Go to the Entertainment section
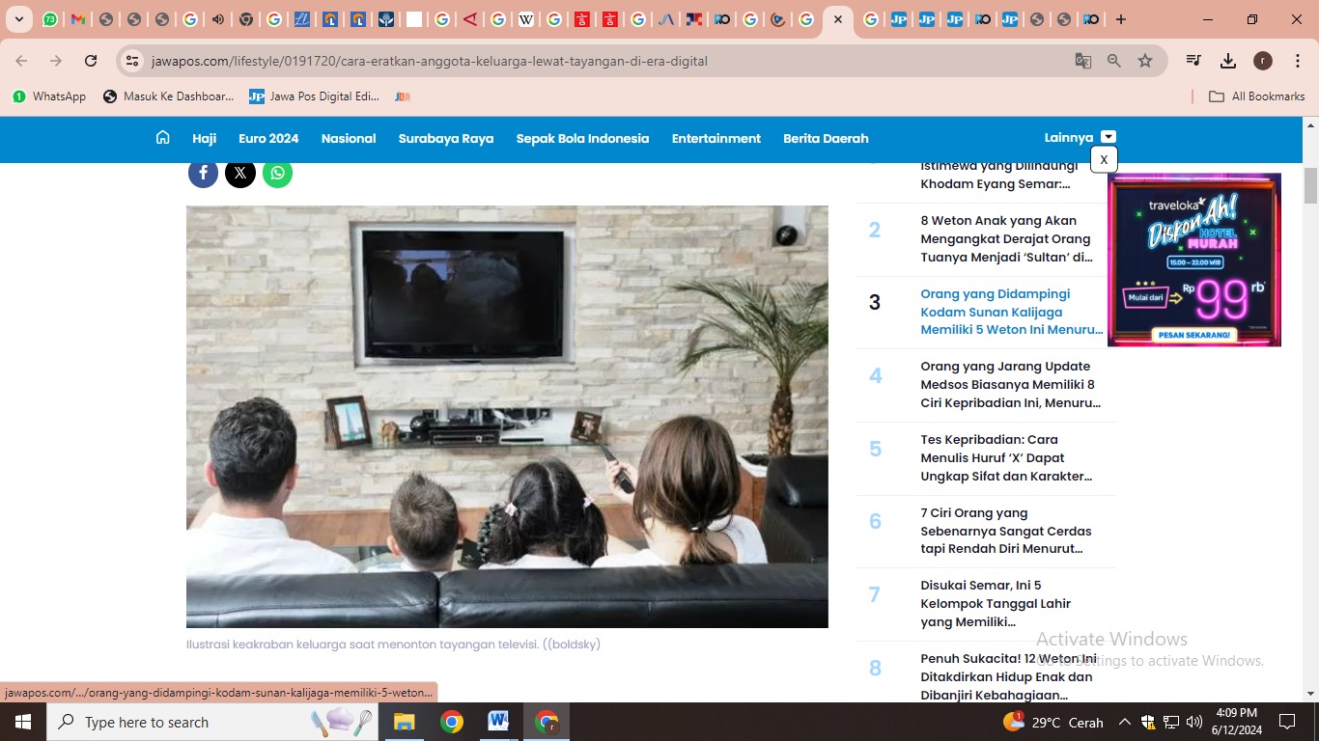The height and width of the screenshot is (741, 1319). coord(716,138)
